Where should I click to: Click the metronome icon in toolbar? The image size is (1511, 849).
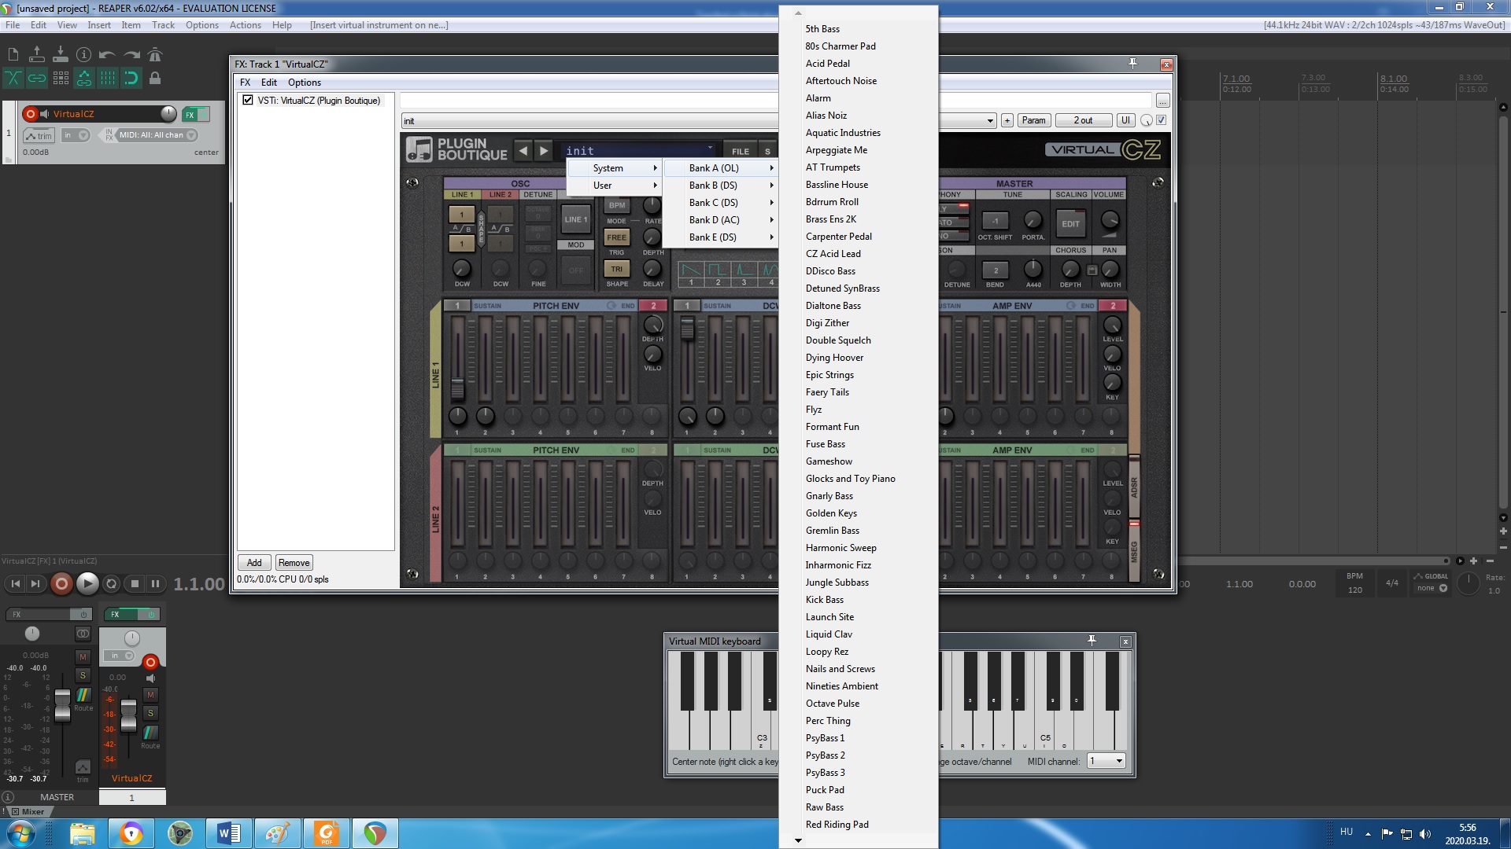point(155,55)
